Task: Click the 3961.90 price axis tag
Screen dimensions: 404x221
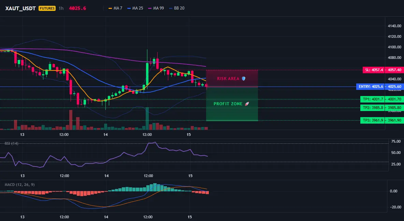Action: [x=394, y=120]
